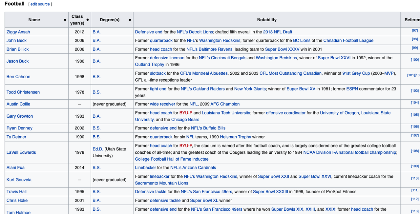Open Jason Buck's article
The height and width of the screenshot is (214, 420).
coord(18,61)
